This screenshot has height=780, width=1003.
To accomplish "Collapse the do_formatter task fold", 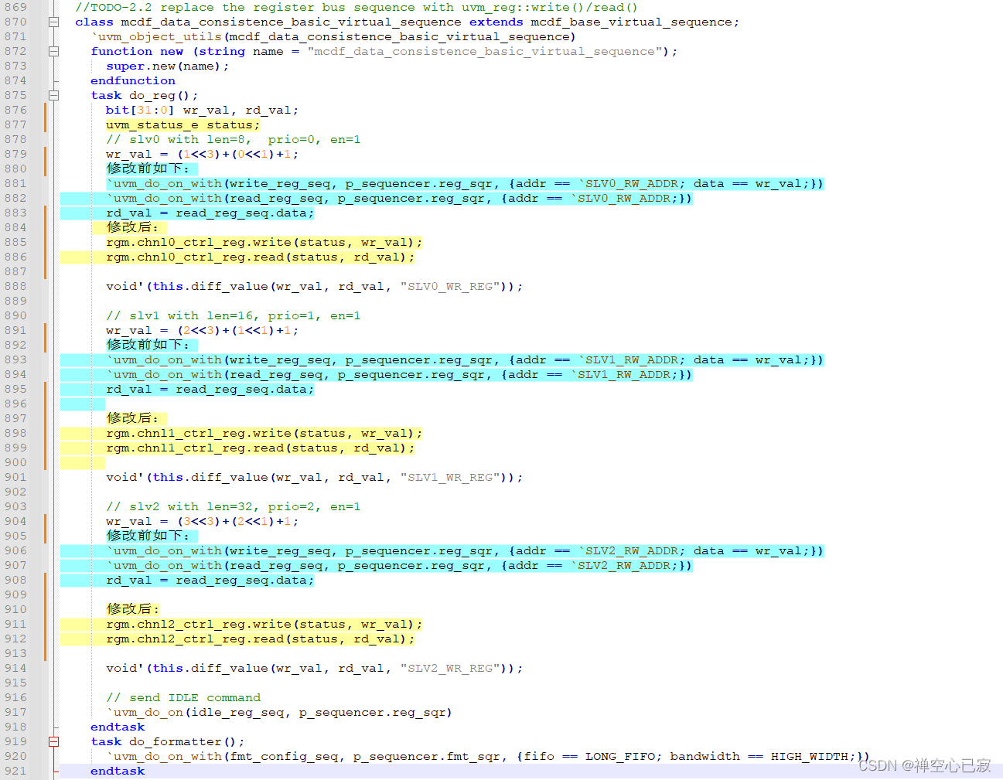I will click(52, 741).
